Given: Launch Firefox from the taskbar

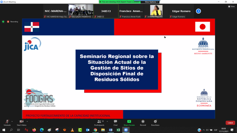Looking at the screenshot, I should point(34,130).
